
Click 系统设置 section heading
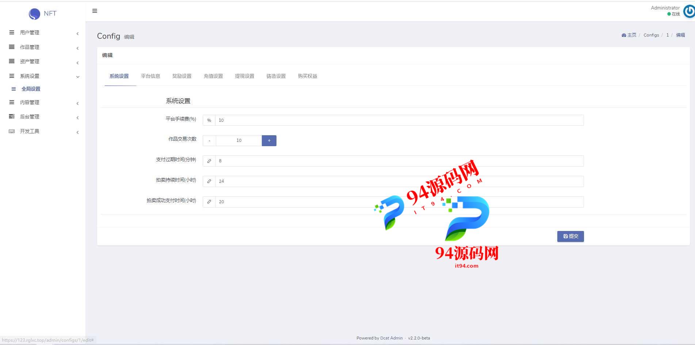pyautogui.click(x=178, y=101)
